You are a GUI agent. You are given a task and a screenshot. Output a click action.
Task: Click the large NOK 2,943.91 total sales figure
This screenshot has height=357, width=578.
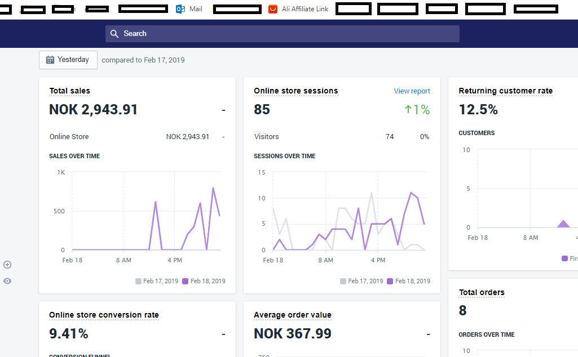coord(93,109)
